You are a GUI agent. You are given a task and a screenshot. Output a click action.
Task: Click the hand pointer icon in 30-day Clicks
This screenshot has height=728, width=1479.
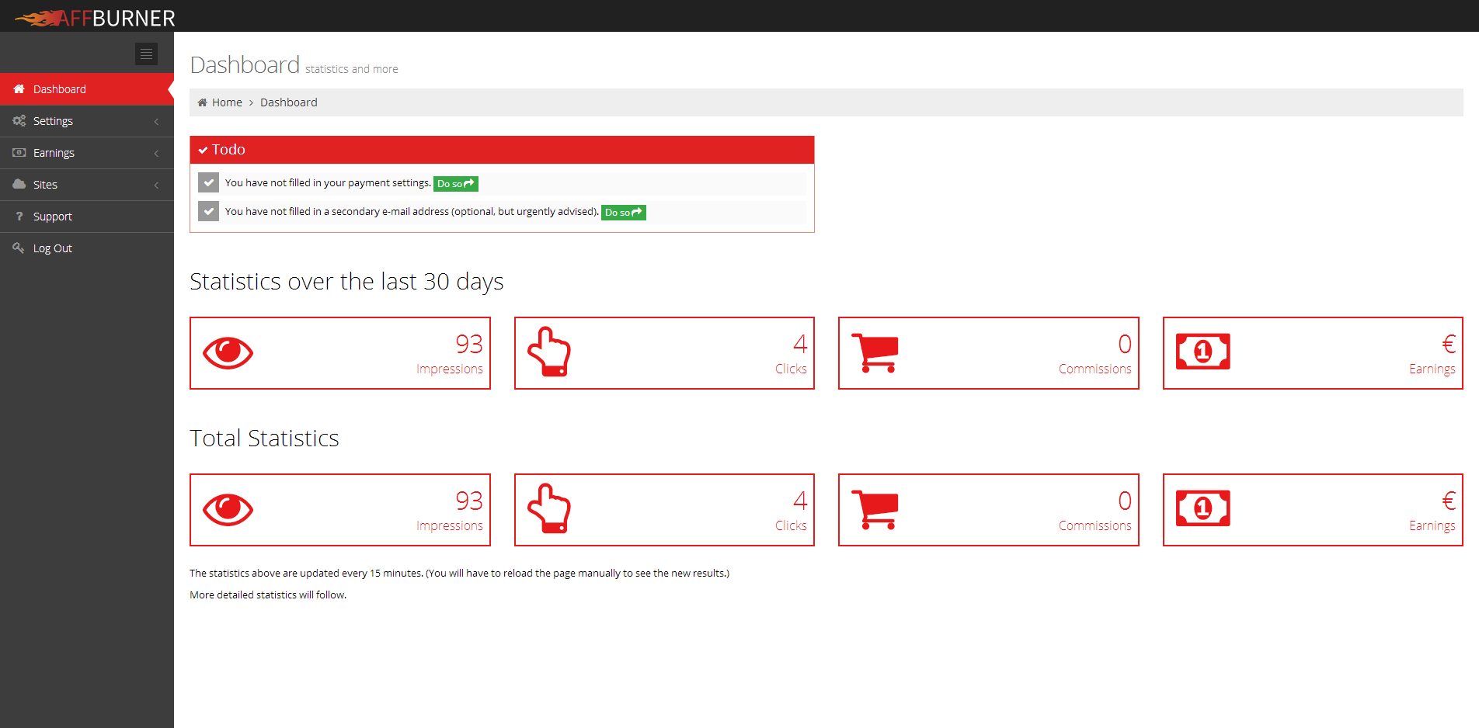pos(549,352)
